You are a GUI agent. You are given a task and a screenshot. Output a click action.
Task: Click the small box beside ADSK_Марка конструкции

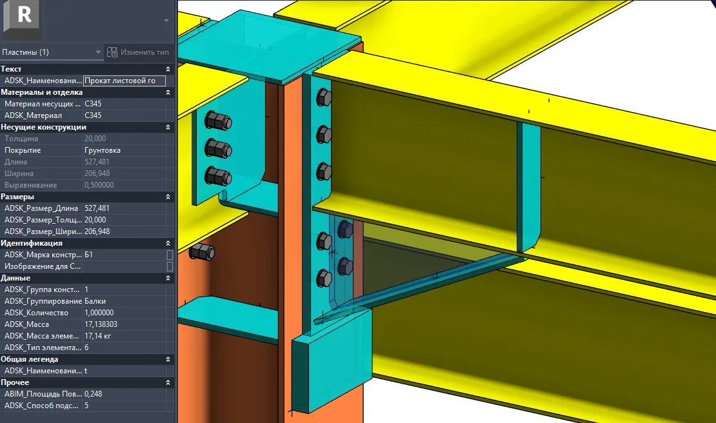click(x=170, y=255)
